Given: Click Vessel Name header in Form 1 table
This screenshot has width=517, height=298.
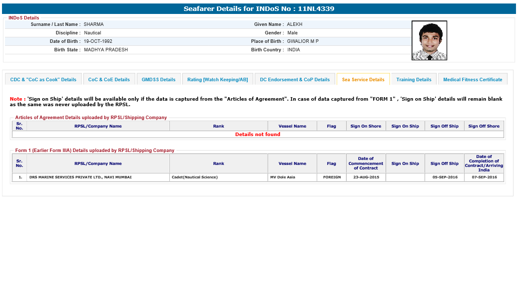Looking at the screenshot, I should tap(292, 163).
